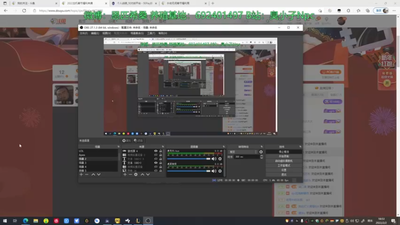400x225 pixels.
Task: Adjust the 桌面音频 volume slider
Action: [189, 171]
